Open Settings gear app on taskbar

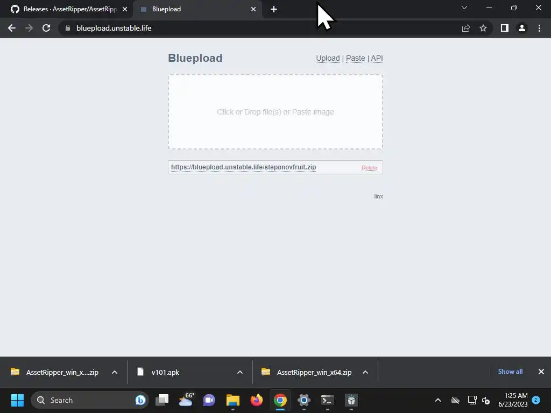pyautogui.click(x=304, y=400)
